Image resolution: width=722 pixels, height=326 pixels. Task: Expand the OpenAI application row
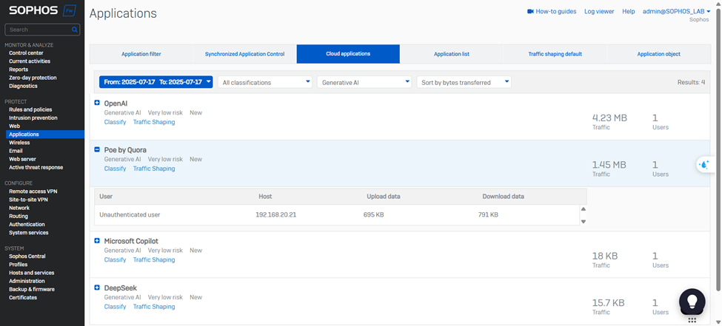pyautogui.click(x=97, y=103)
